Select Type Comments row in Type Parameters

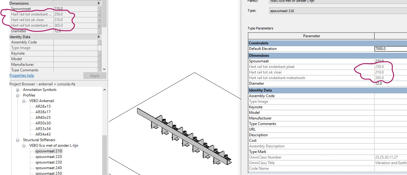[x=328, y=124]
